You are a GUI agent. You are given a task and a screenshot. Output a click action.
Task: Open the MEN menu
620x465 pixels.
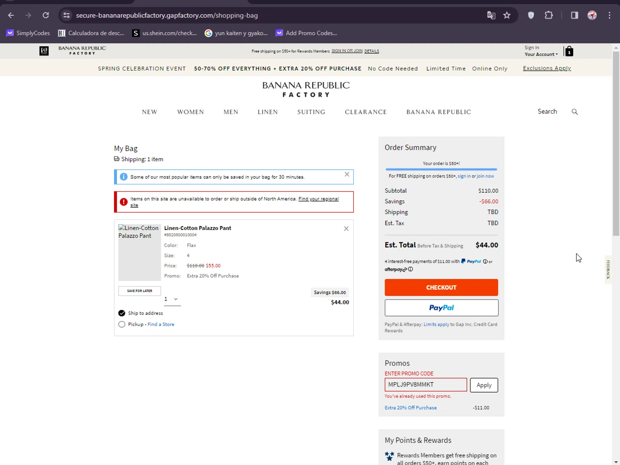(231, 112)
